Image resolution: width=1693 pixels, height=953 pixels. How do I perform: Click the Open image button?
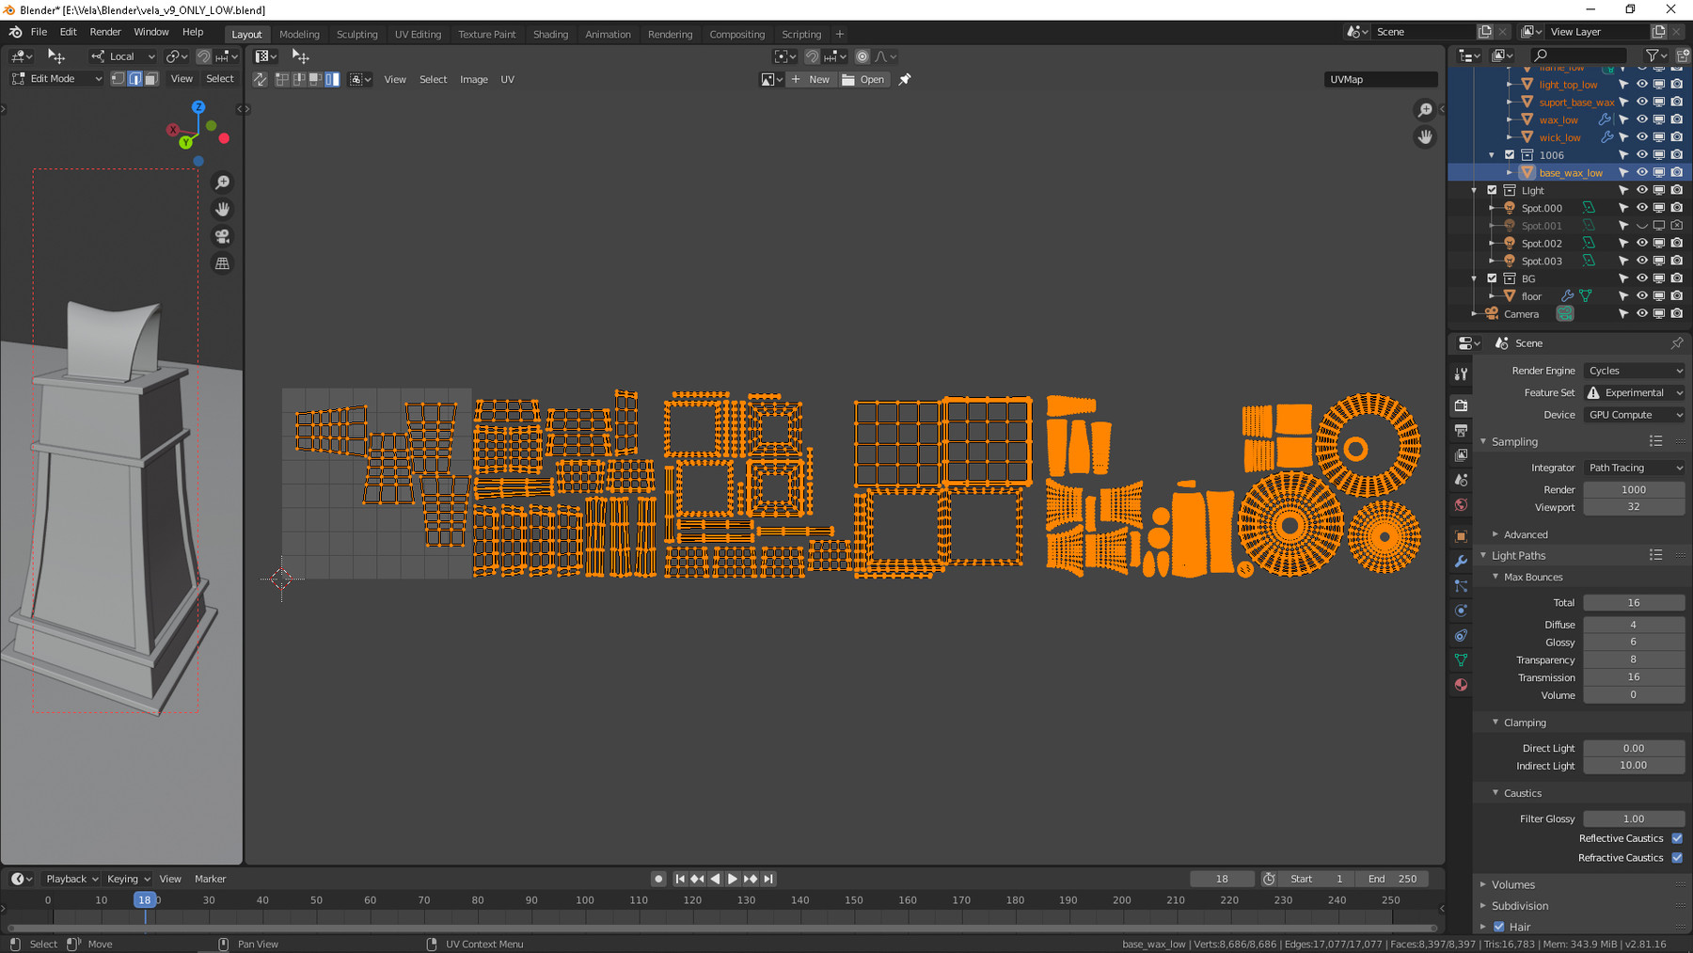(863, 80)
